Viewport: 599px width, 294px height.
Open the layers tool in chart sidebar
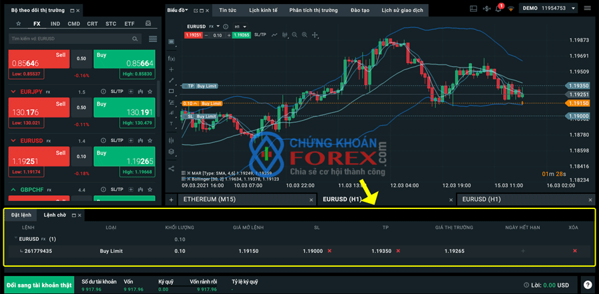(171, 151)
